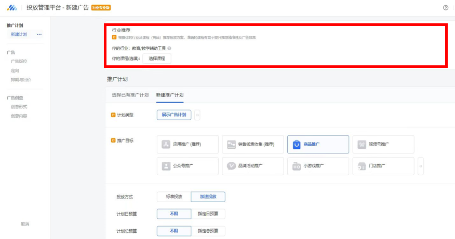Choose 加速投放 delivery method
This screenshot has width=455, height=239.
coord(208,196)
